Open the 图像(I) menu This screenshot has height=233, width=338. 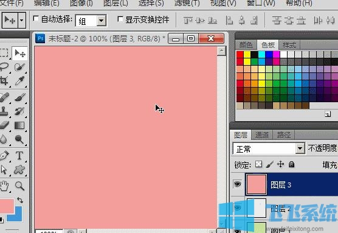(x=81, y=3)
